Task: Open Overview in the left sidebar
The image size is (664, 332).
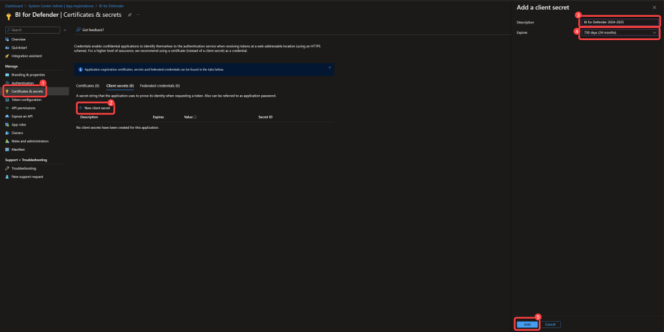Action: [x=18, y=39]
